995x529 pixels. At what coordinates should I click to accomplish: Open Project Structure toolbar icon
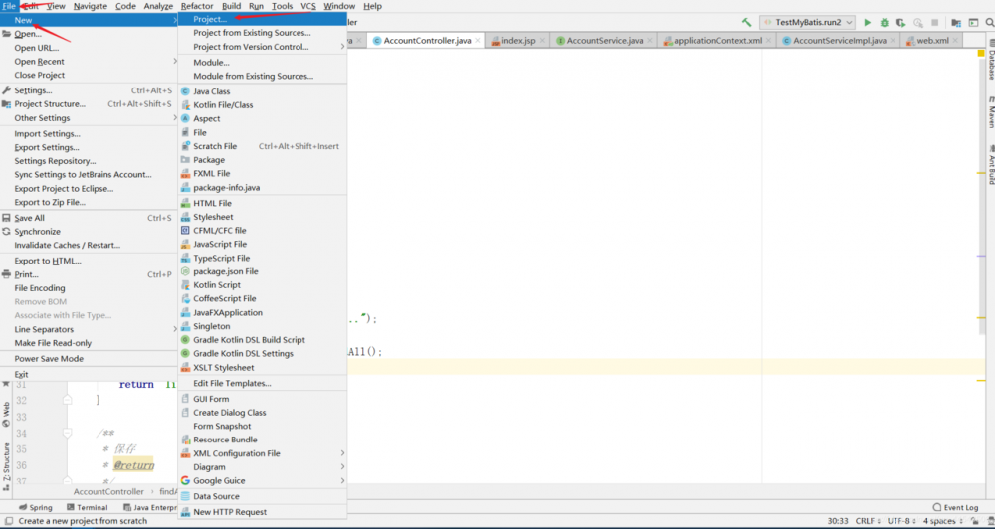tap(956, 22)
